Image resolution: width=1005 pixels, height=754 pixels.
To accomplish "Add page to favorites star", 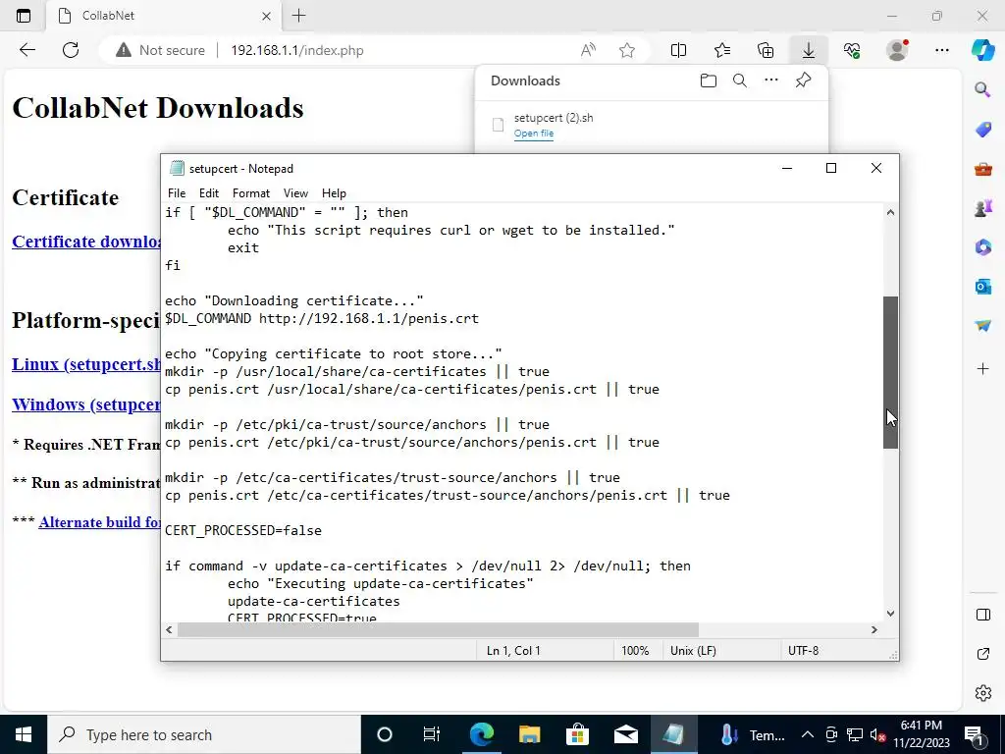I will coord(627,50).
